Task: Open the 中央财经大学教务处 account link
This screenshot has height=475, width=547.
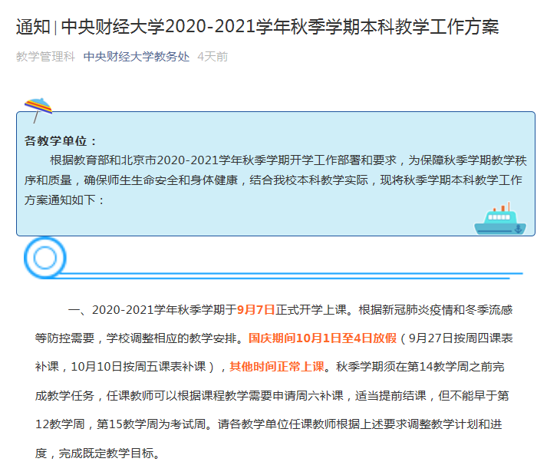Action: tap(137, 57)
